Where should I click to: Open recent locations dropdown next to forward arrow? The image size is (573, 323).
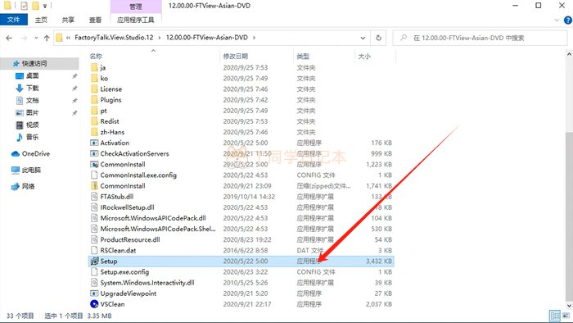click(36, 38)
